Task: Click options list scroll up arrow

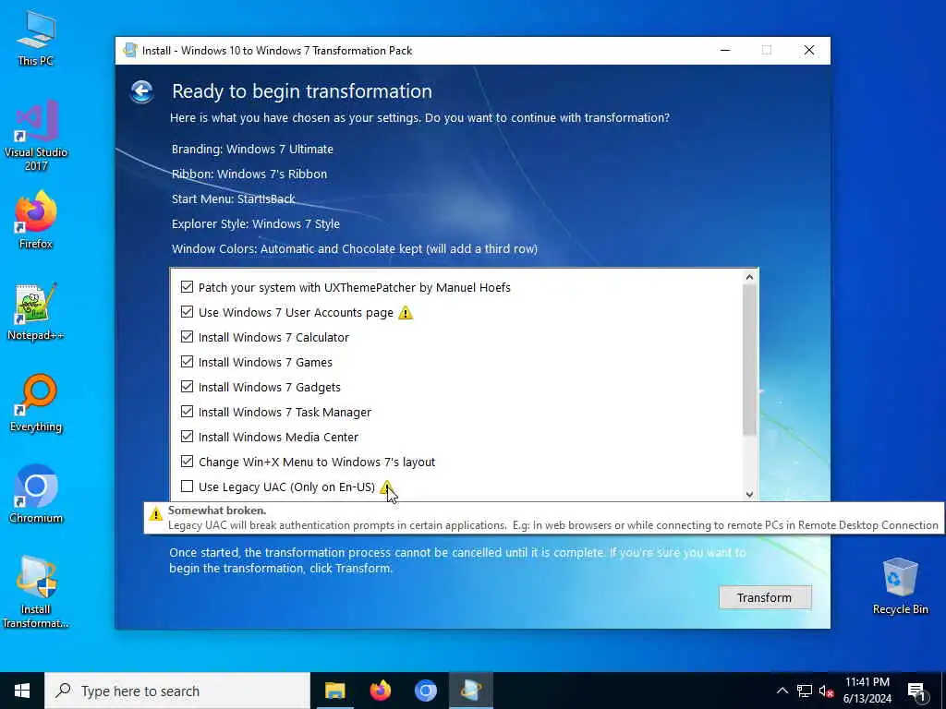Action: (x=749, y=277)
